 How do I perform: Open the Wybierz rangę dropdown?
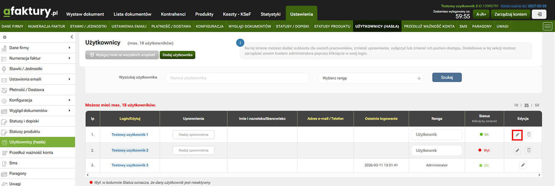[x=370, y=78]
